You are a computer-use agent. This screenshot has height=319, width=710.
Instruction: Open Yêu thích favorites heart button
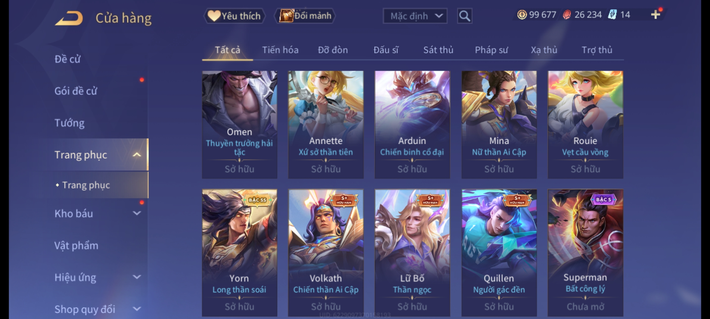pos(234,16)
